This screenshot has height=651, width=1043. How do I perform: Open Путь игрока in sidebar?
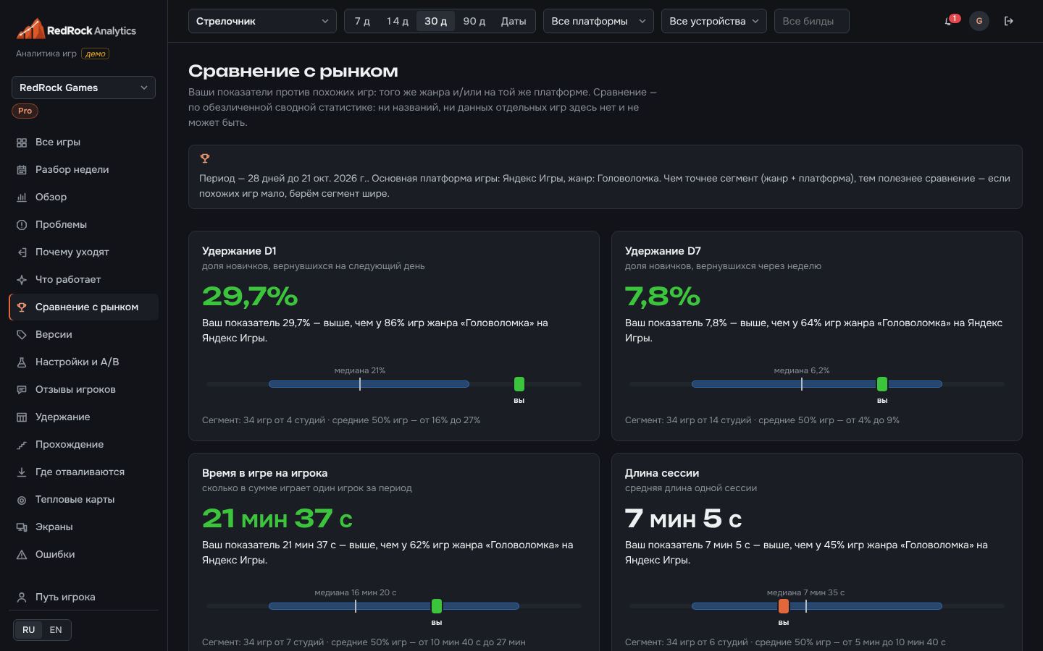point(83,597)
